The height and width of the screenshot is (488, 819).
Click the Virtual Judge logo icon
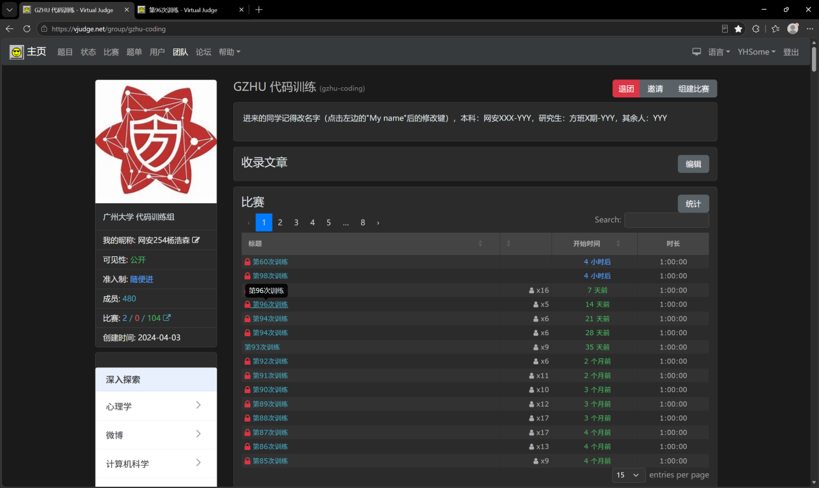(17, 52)
